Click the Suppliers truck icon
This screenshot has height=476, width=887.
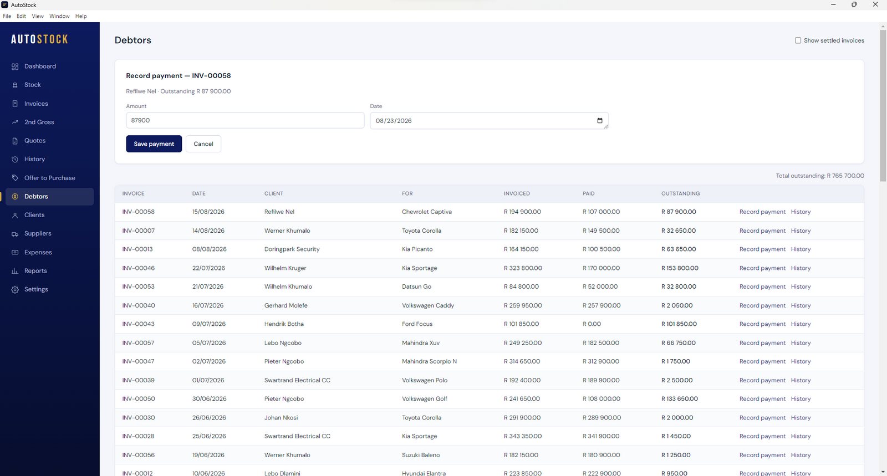[15, 234]
